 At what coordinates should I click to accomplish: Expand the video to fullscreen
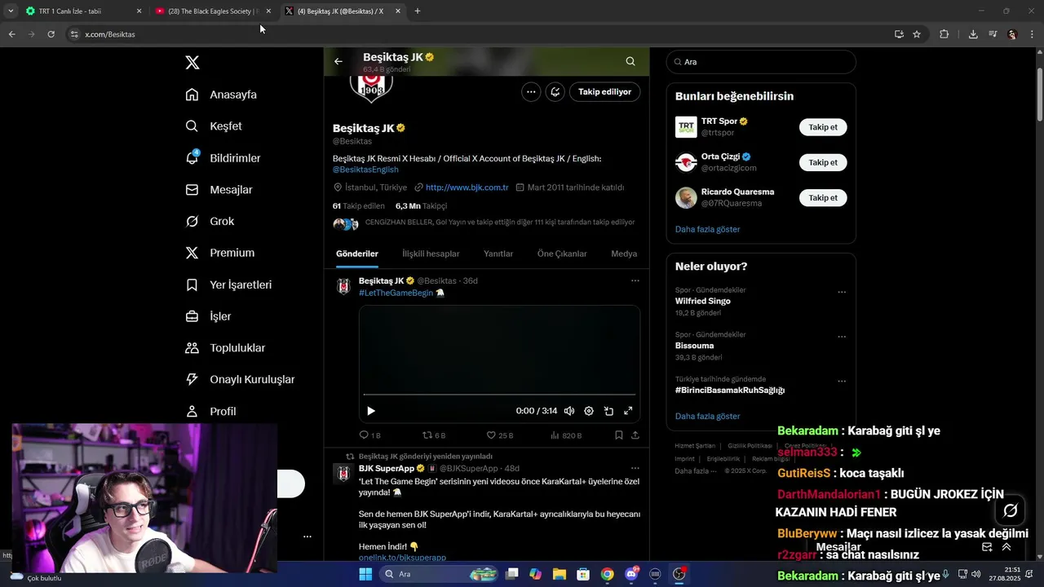[628, 411]
